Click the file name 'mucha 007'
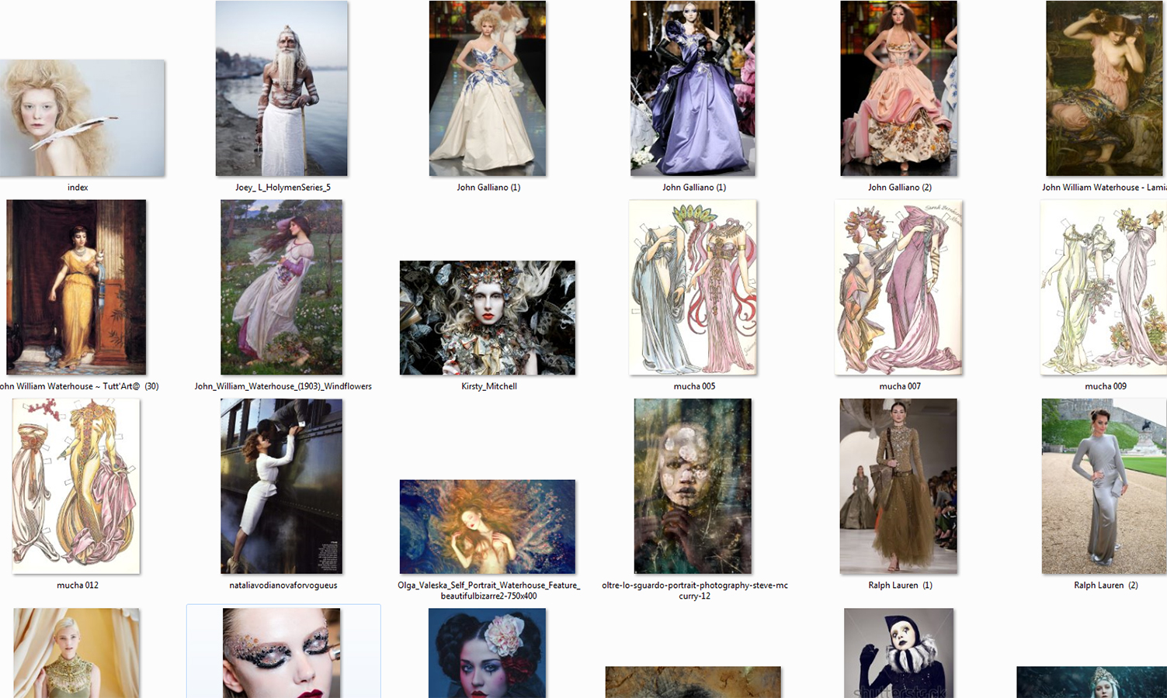This screenshot has width=1167, height=698. pos(900,386)
